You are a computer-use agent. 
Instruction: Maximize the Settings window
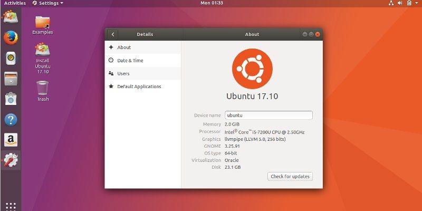pos(311,34)
